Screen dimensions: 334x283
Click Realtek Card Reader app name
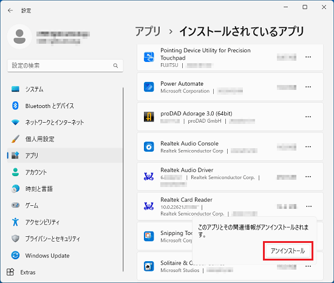[x=186, y=200]
